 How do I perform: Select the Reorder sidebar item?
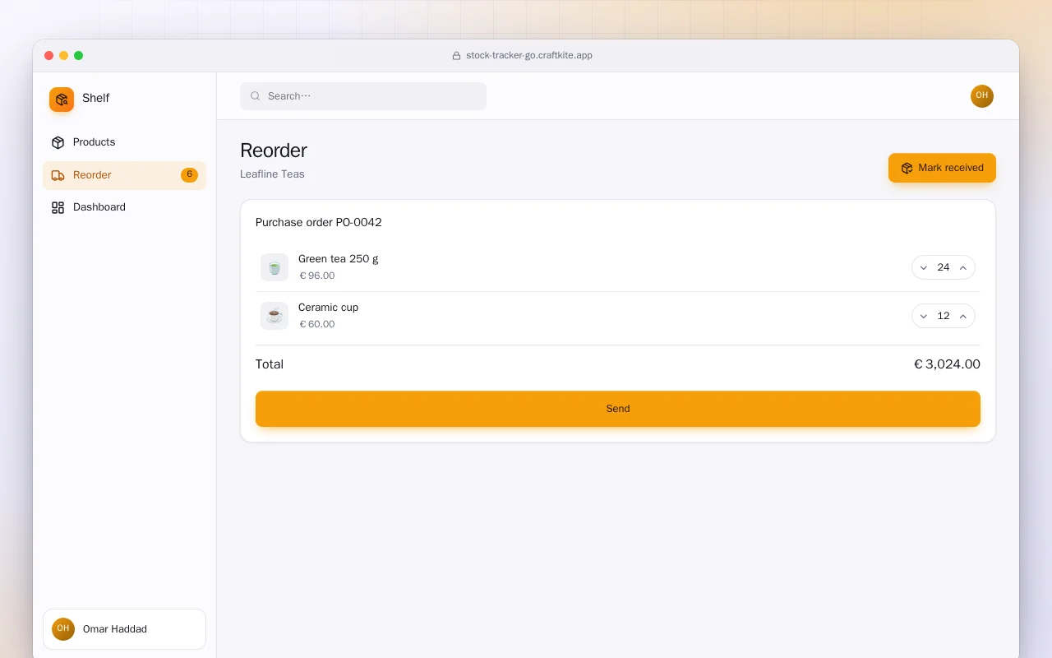click(x=124, y=175)
